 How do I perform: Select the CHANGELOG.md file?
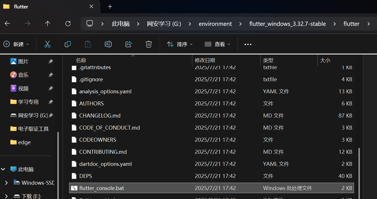[x=100, y=116]
